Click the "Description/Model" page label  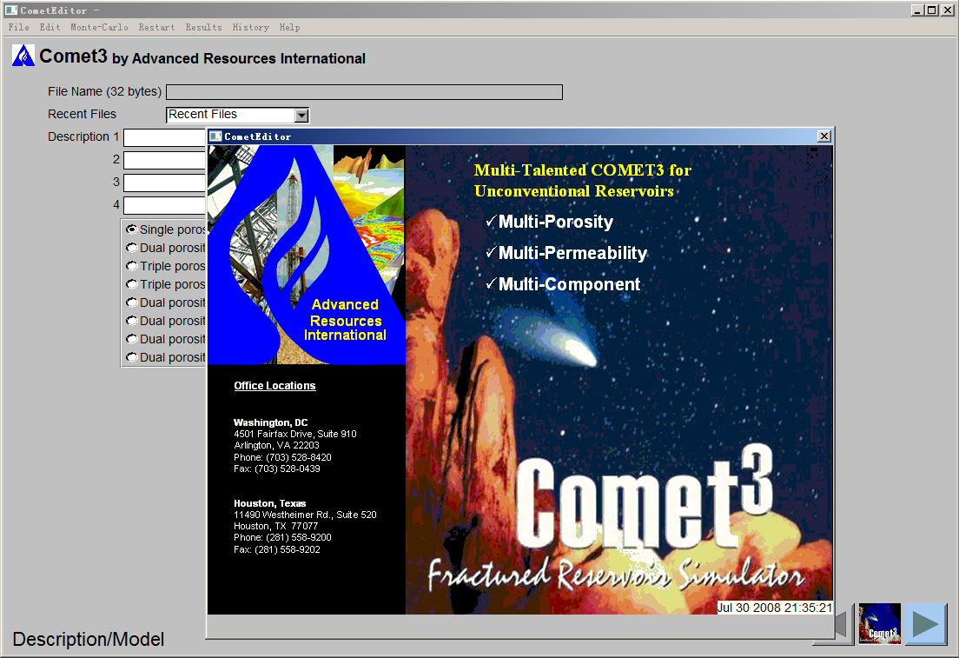89,639
